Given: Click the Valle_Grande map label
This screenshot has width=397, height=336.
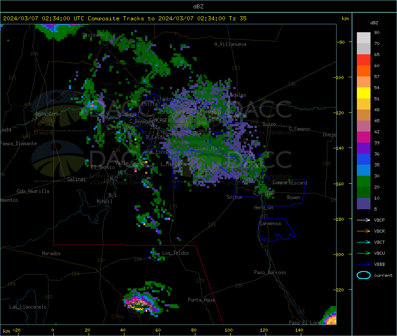Looking at the screenshot, I should tap(131, 163).
